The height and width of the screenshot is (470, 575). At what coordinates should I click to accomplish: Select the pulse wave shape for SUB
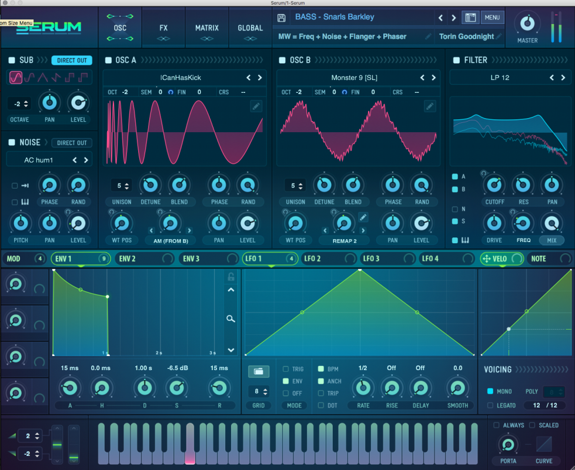click(x=83, y=78)
